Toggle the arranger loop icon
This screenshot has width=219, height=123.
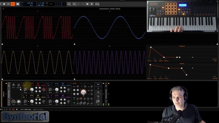click(x=51, y=4)
